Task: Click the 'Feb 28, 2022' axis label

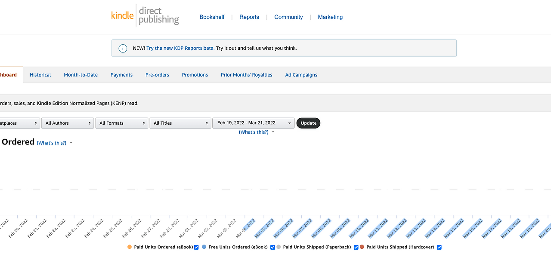Action: pyautogui.click(x=170, y=229)
